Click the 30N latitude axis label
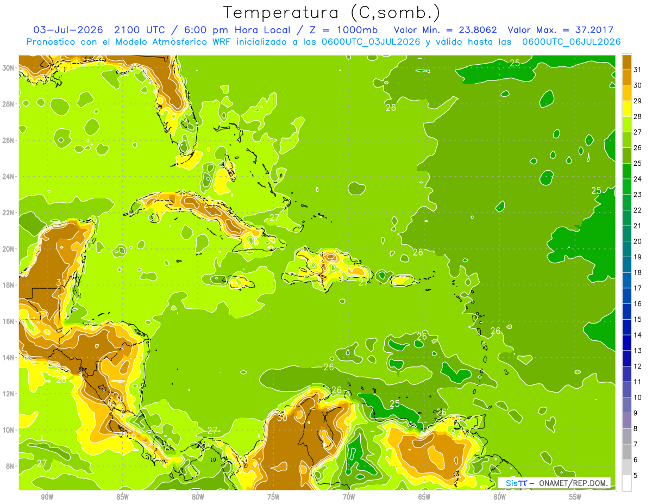The height and width of the screenshot is (504, 652). (x=8, y=67)
